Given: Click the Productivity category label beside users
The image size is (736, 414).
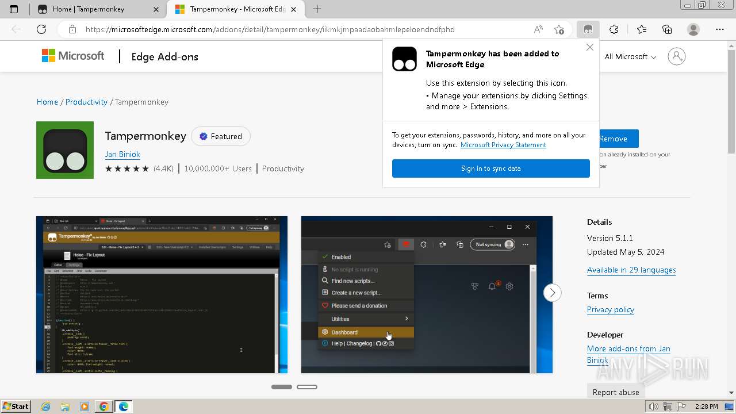Looking at the screenshot, I should [283, 168].
